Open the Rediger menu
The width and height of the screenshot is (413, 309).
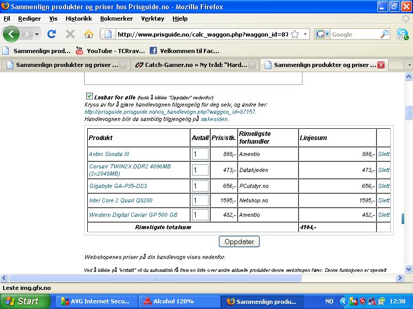point(29,19)
